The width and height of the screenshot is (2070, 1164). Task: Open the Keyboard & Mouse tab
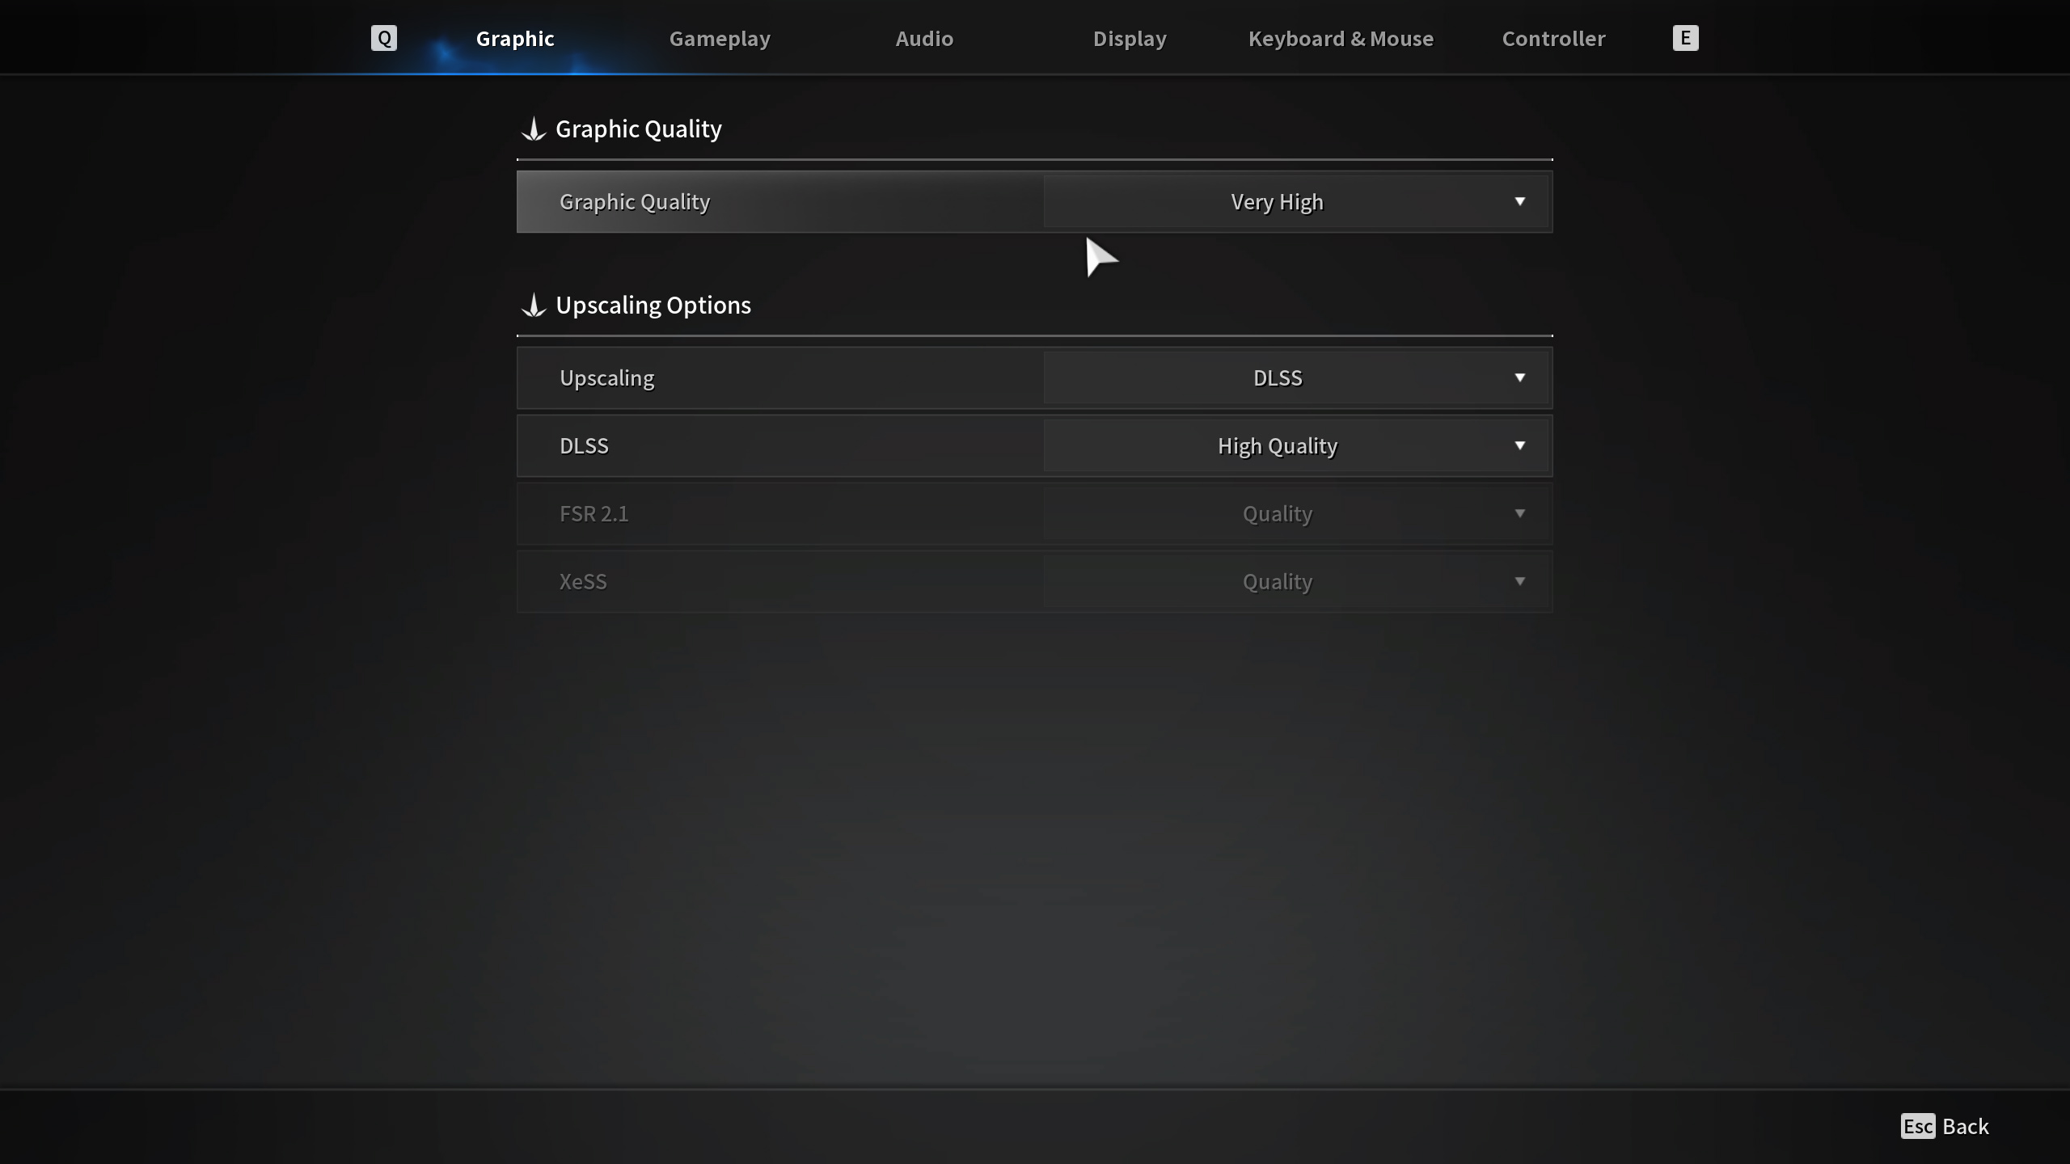pyautogui.click(x=1341, y=39)
